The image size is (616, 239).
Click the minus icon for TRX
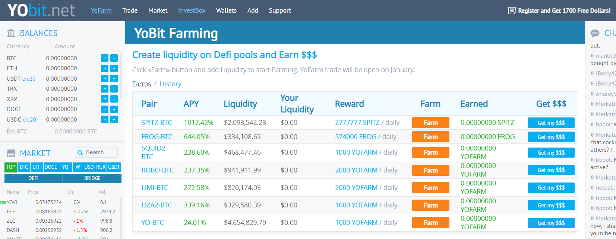[114, 89]
